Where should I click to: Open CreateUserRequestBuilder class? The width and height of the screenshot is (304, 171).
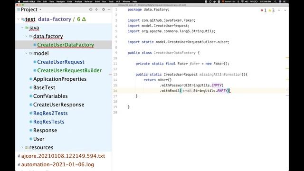(x=69, y=70)
